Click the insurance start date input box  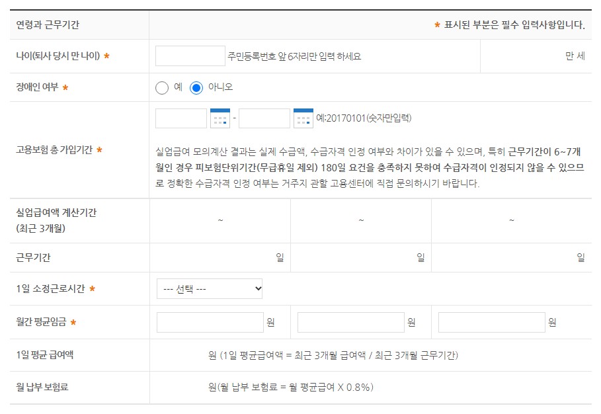point(181,118)
